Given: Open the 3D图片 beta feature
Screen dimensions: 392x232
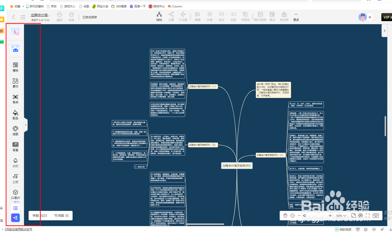Looking at the screenshot, I should (x=15, y=195).
